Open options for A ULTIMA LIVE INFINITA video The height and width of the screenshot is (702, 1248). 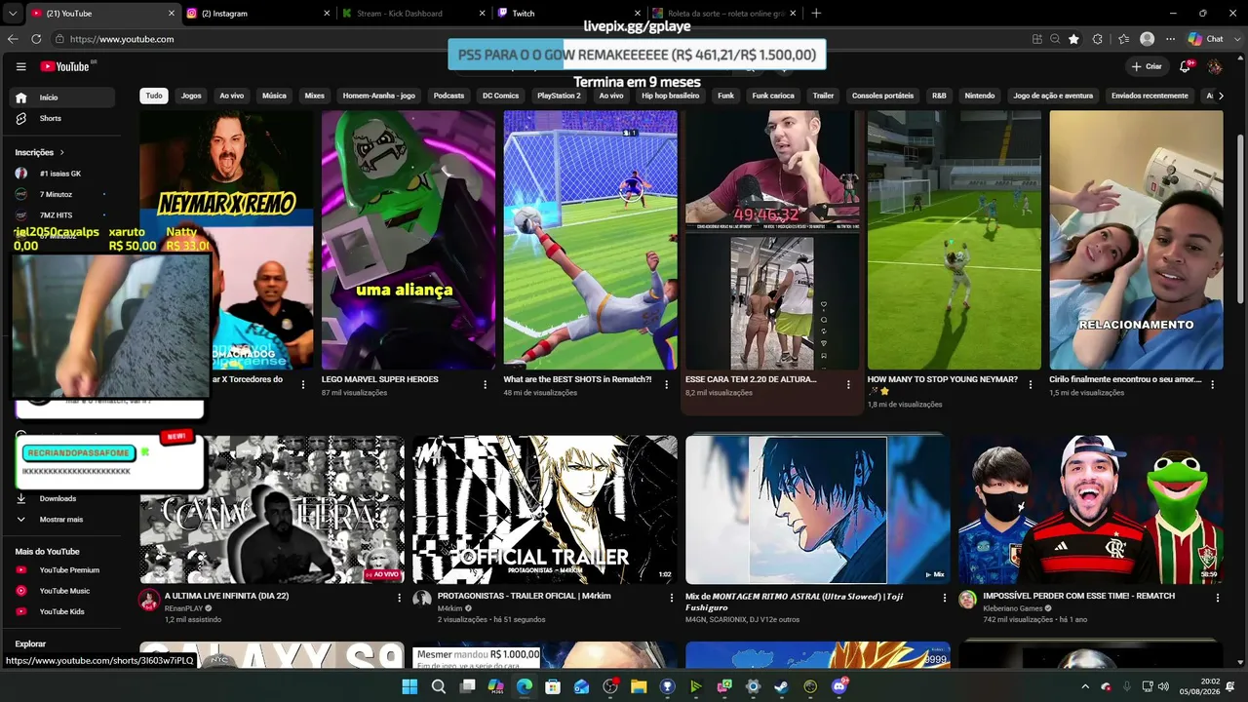point(399,598)
